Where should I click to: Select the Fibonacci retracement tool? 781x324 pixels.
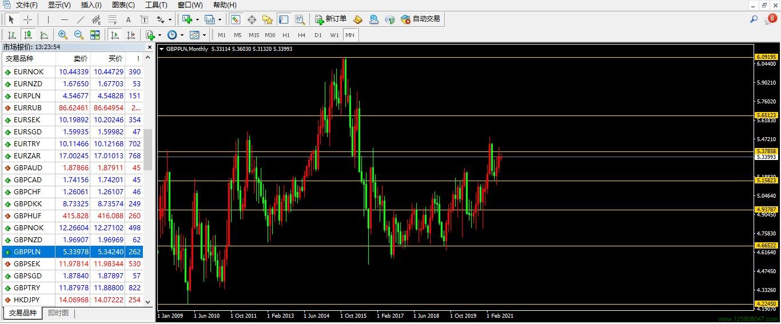pyautogui.click(x=113, y=19)
